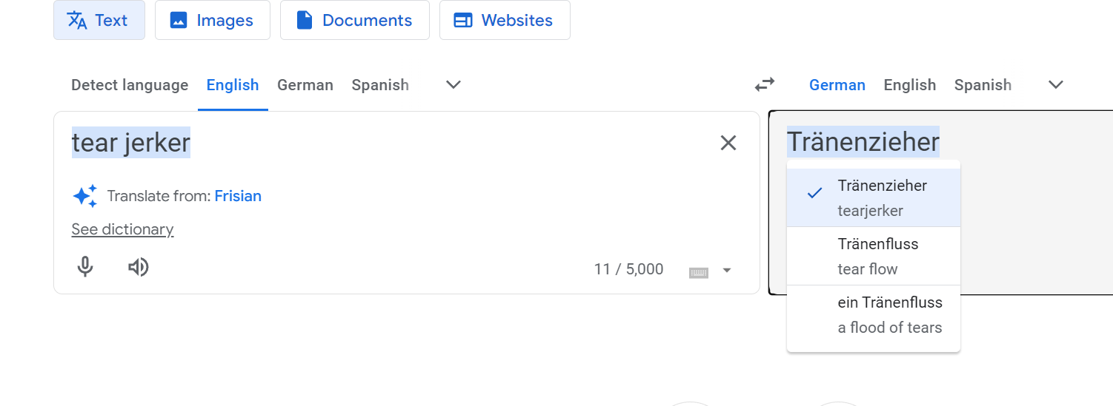Click the sparkle icon beside Translate from
The image size is (1113, 406).
pos(84,196)
